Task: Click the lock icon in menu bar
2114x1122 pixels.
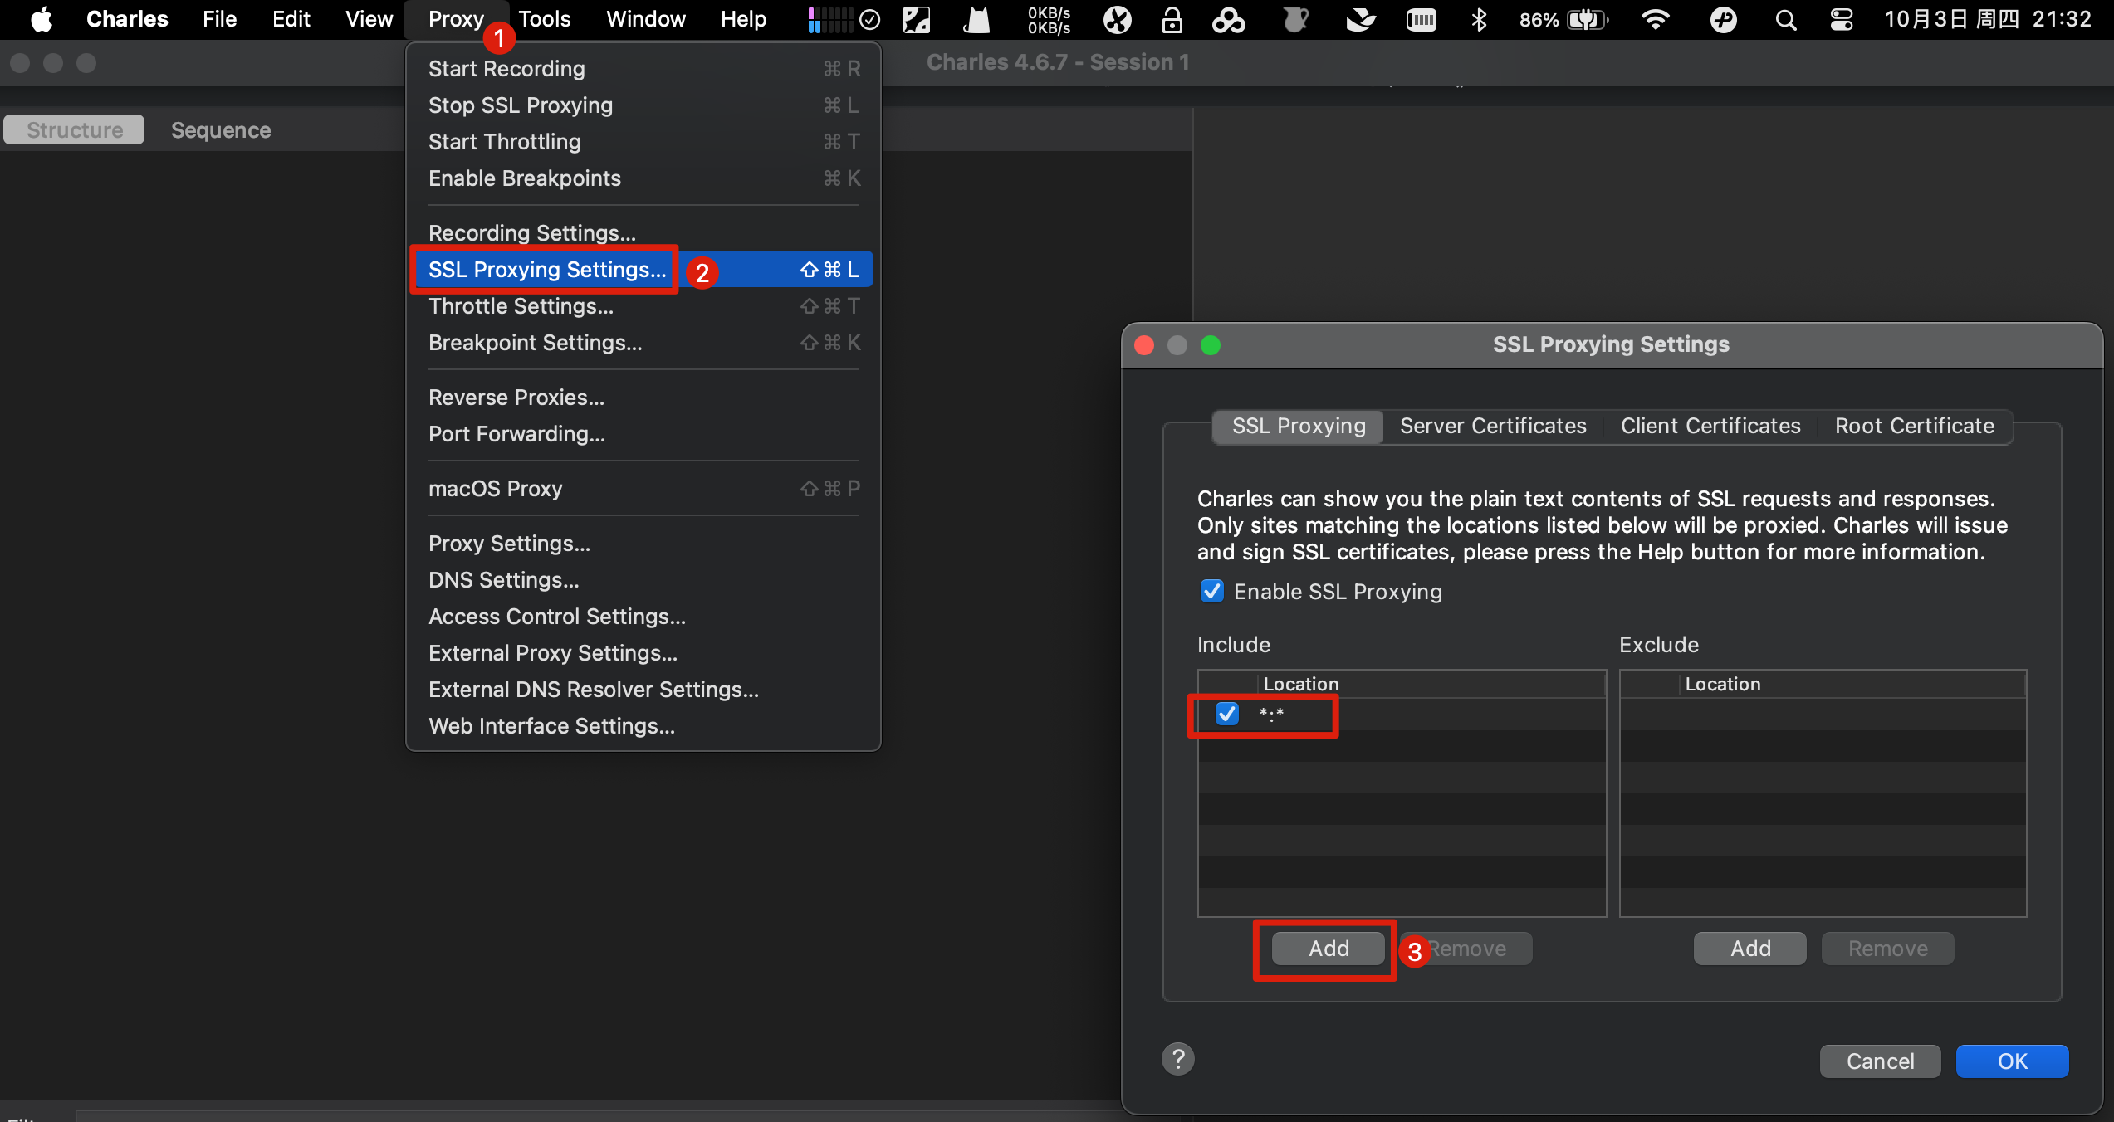Action: (1172, 19)
